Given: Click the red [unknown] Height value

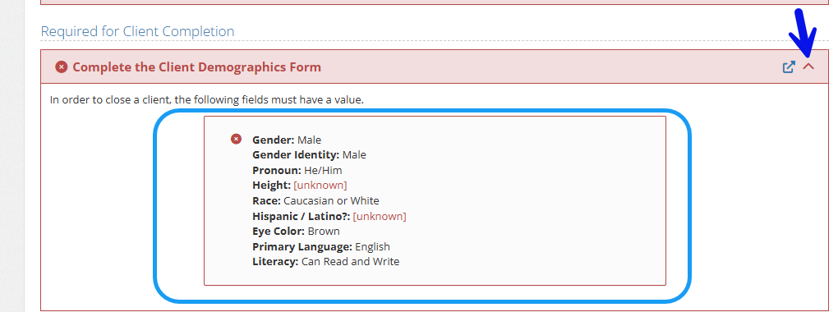Looking at the screenshot, I should pos(320,186).
